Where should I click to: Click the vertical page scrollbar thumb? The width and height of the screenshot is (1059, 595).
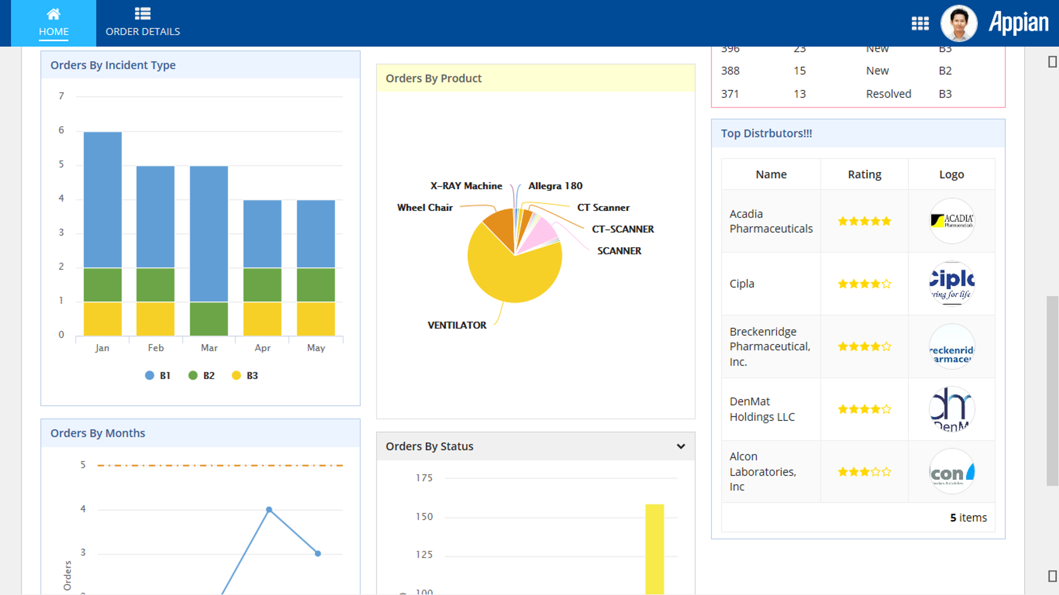pos(1052,390)
